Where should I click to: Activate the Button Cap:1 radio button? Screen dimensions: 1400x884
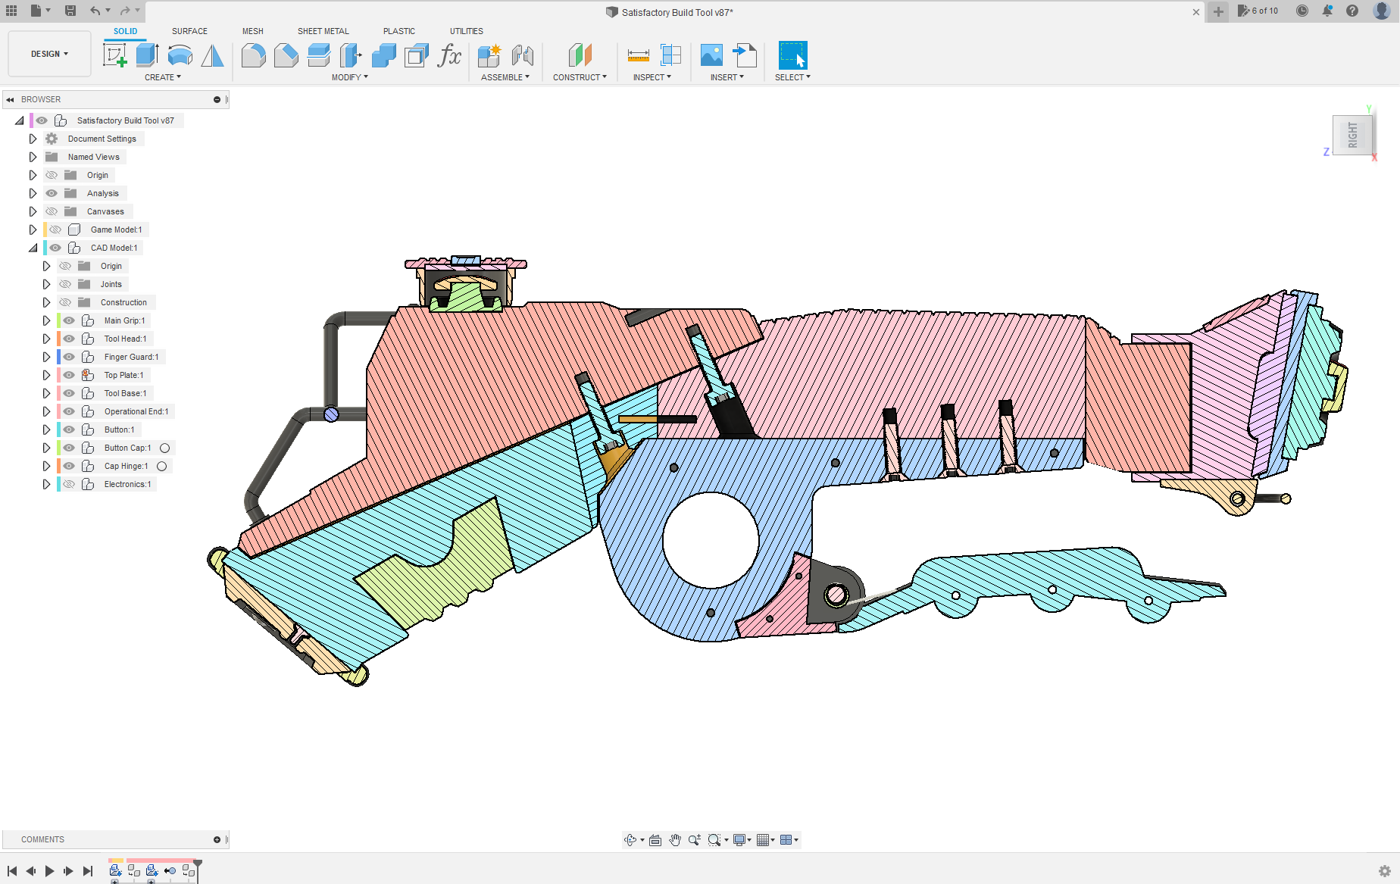click(164, 448)
